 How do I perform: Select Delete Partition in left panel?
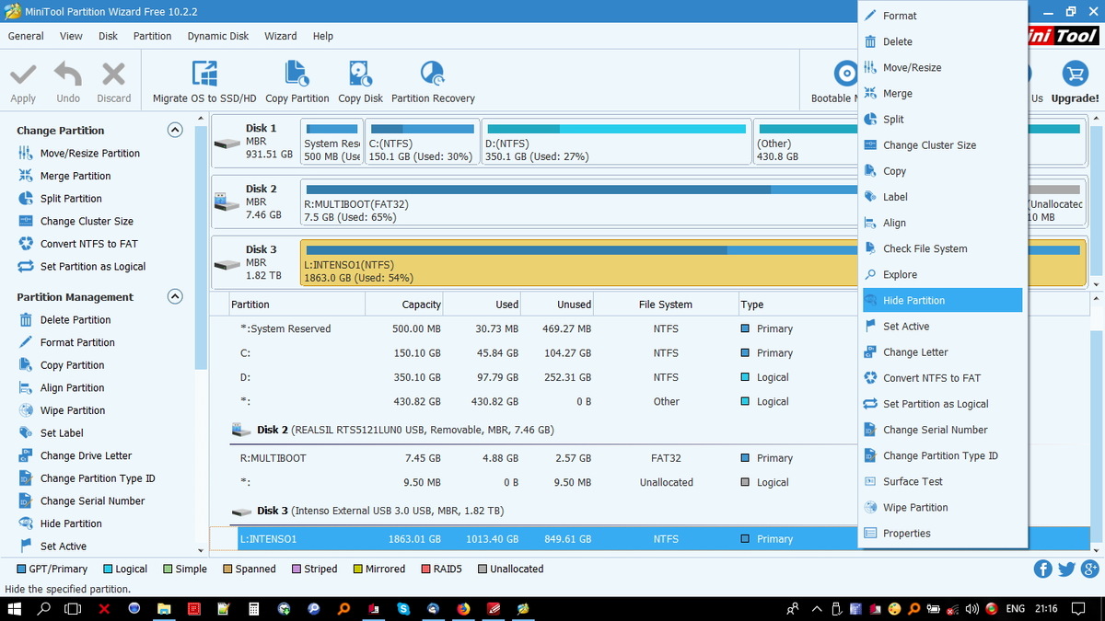tap(76, 320)
